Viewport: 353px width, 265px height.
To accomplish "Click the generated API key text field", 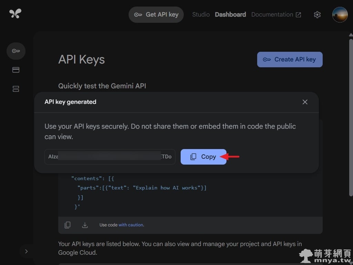I will 110,157.
